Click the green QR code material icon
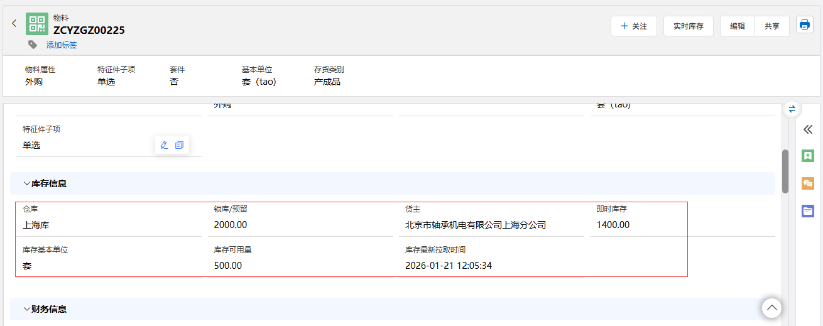823x326 pixels. tap(37, 24)
